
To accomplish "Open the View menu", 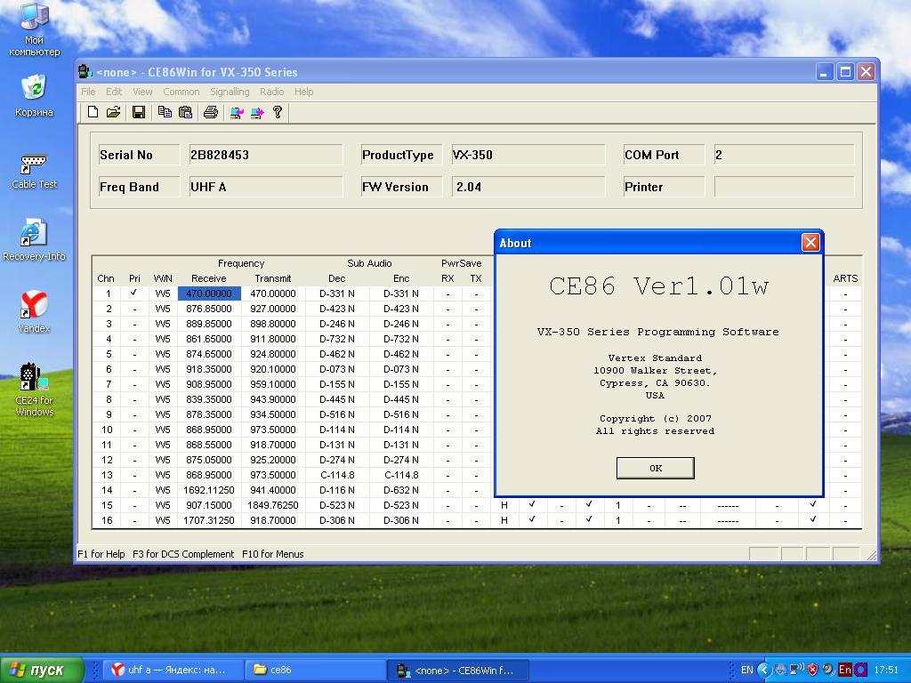I will (142, 92).
